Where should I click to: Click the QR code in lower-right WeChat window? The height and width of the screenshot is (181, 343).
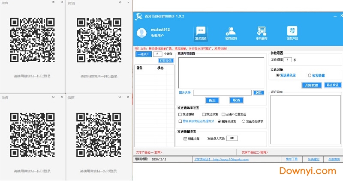pyautogui.click(x=99, y=135)
